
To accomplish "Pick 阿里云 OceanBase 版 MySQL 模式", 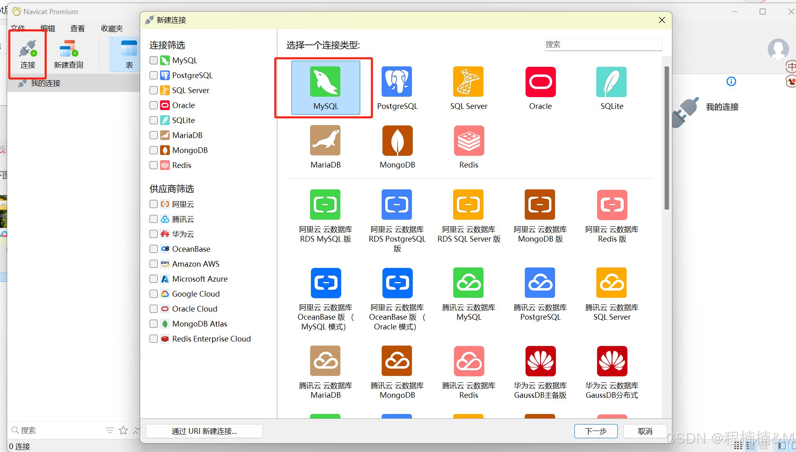I will tap(325, 299).
